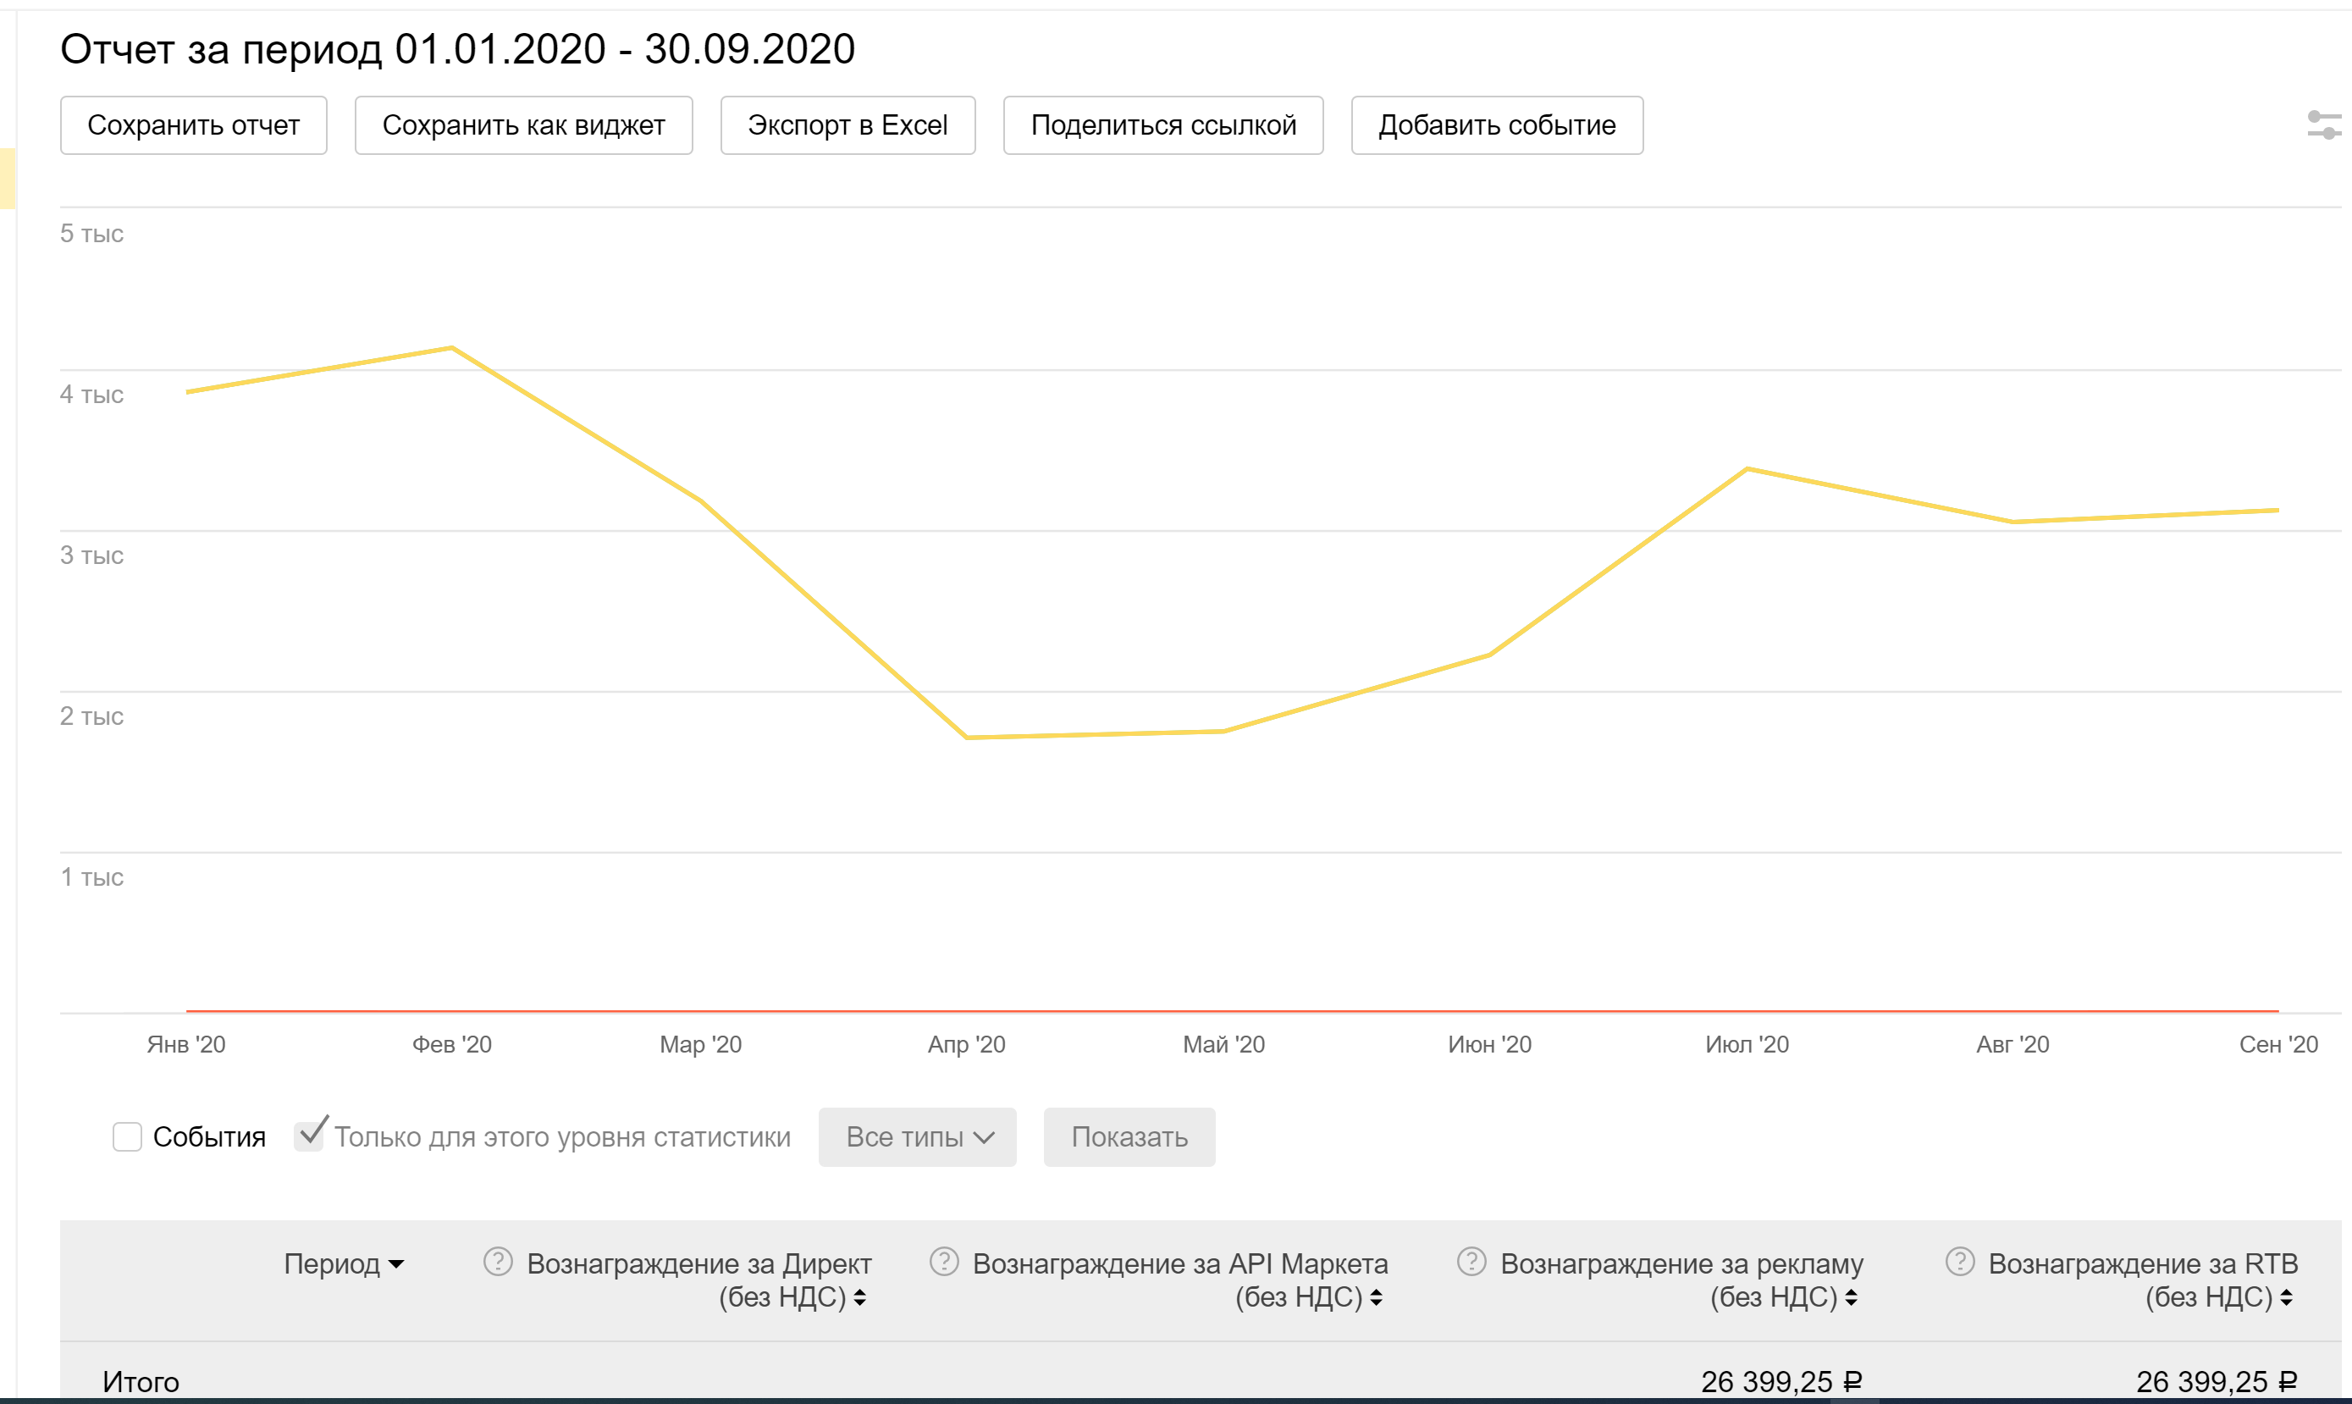This screenshot has width=2352, height=1404.
Task: Click the Сохранить отчет button
Action: (x=193, y=124)
